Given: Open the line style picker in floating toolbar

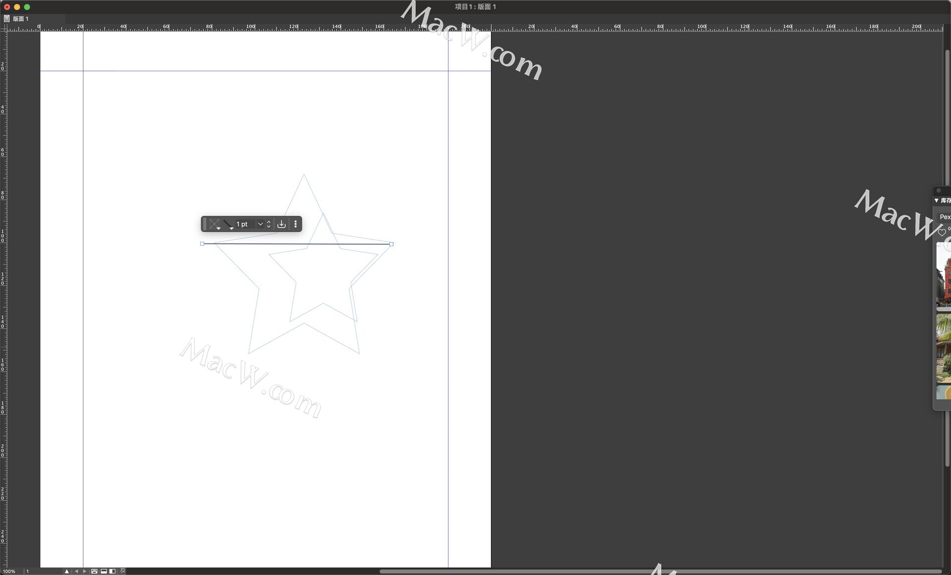Looking at the screenshot, I should pos(228,224).
